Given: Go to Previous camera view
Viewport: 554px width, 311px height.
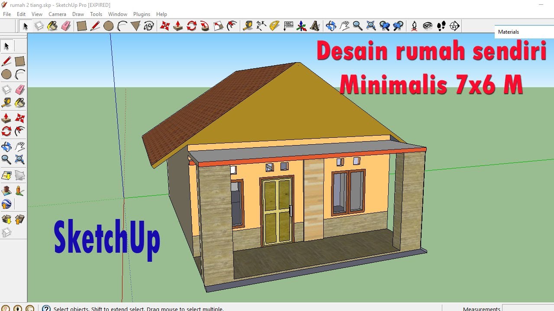Looking at the screenshot, I should (x=385, y=26).
